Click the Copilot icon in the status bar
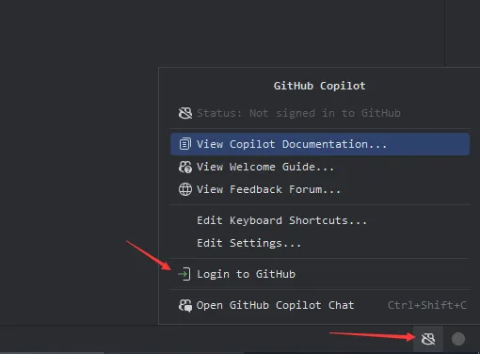480x354 pixels. [x=428, y=339]
